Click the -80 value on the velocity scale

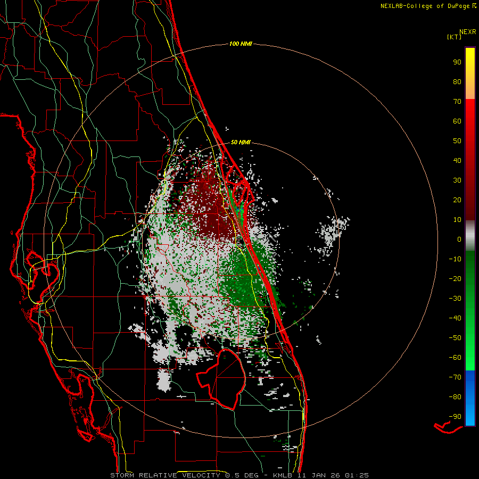(455, 397)
